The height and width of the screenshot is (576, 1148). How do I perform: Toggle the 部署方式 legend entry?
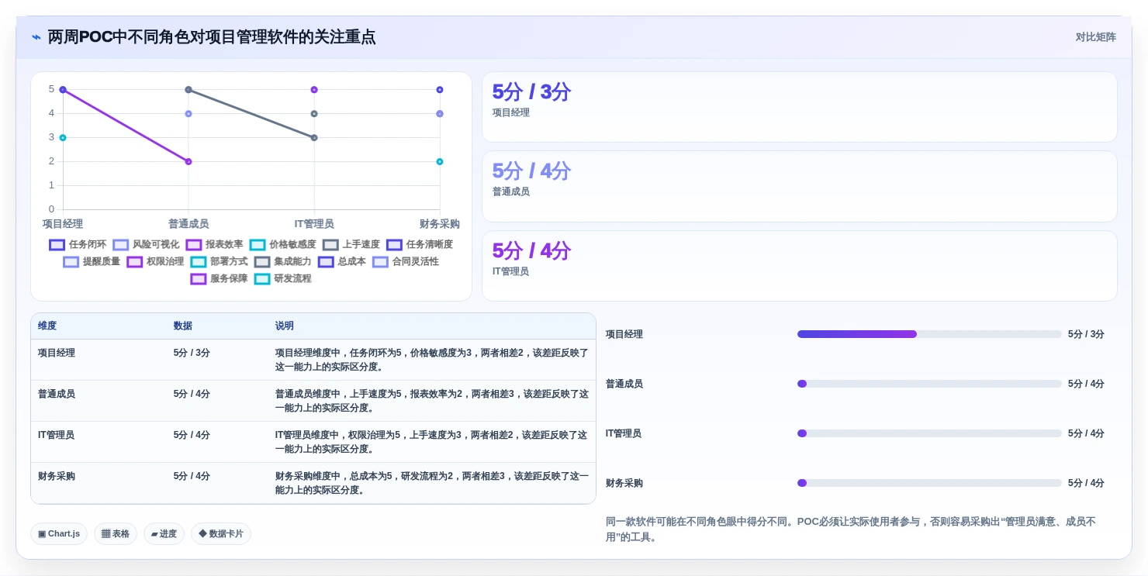click(219, 261)
